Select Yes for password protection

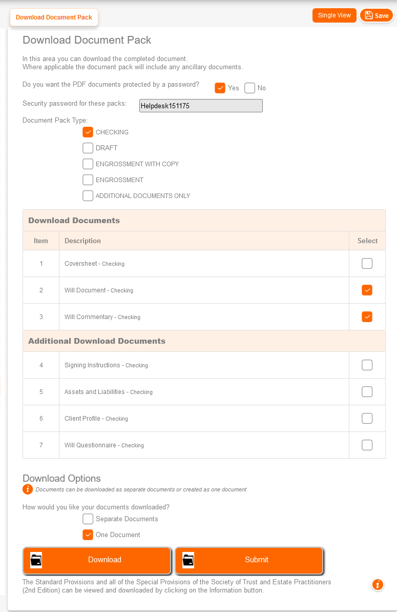pos(220,88)
